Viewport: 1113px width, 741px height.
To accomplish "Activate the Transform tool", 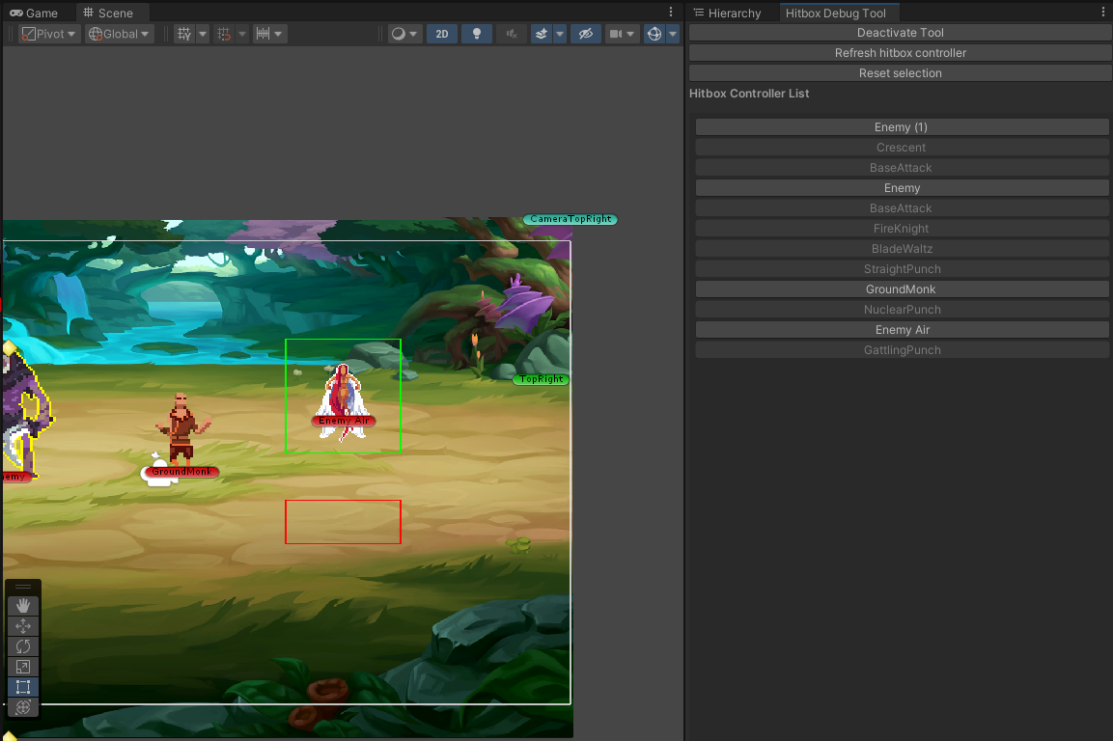I will coord(22,706).
